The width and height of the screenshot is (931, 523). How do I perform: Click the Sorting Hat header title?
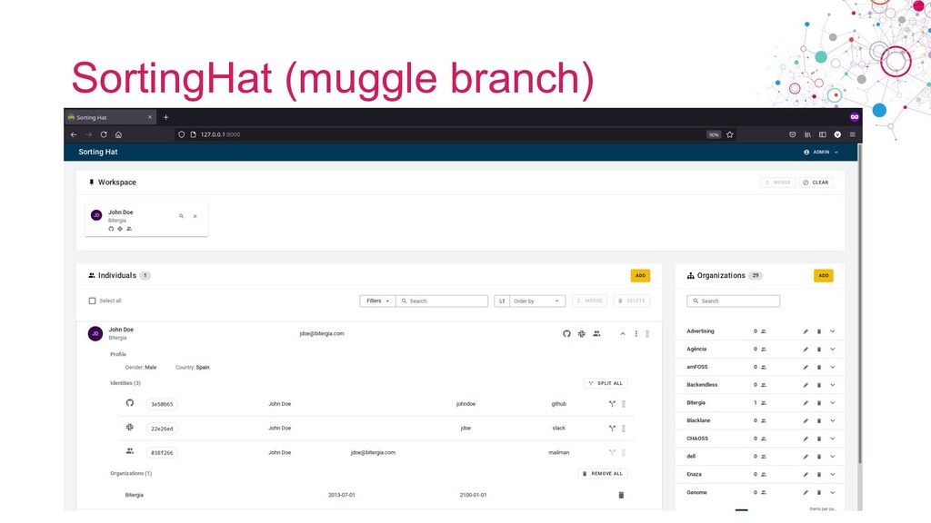(x=98, y=152)
